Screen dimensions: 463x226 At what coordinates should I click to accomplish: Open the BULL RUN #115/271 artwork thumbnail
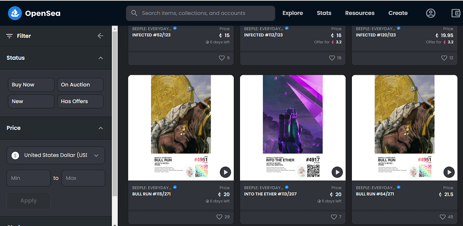click(x=181, y=128)
